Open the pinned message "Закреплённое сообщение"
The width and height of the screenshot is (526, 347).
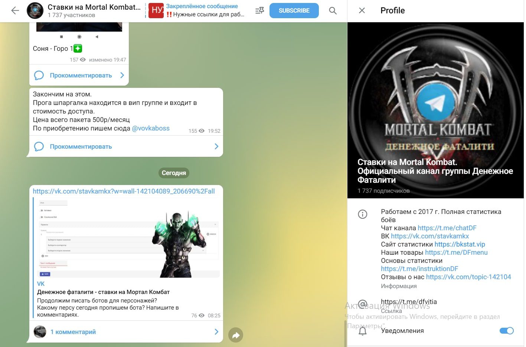(x=202, y=6)
